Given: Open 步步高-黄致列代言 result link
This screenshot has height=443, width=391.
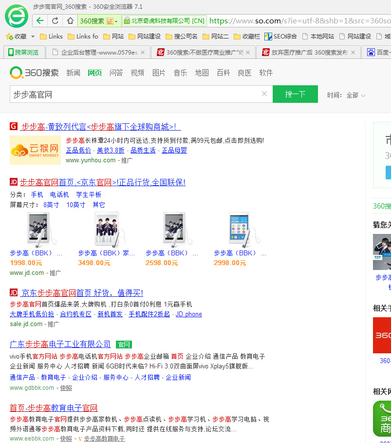Looking at the screenshot, I should coord(100,127).
